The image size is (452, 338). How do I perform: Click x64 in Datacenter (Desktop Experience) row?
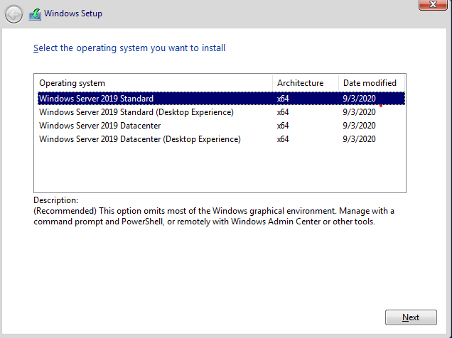coord(283,139)
